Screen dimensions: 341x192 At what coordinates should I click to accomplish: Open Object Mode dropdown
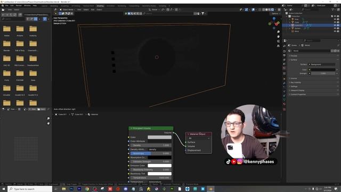pos(67,10)
